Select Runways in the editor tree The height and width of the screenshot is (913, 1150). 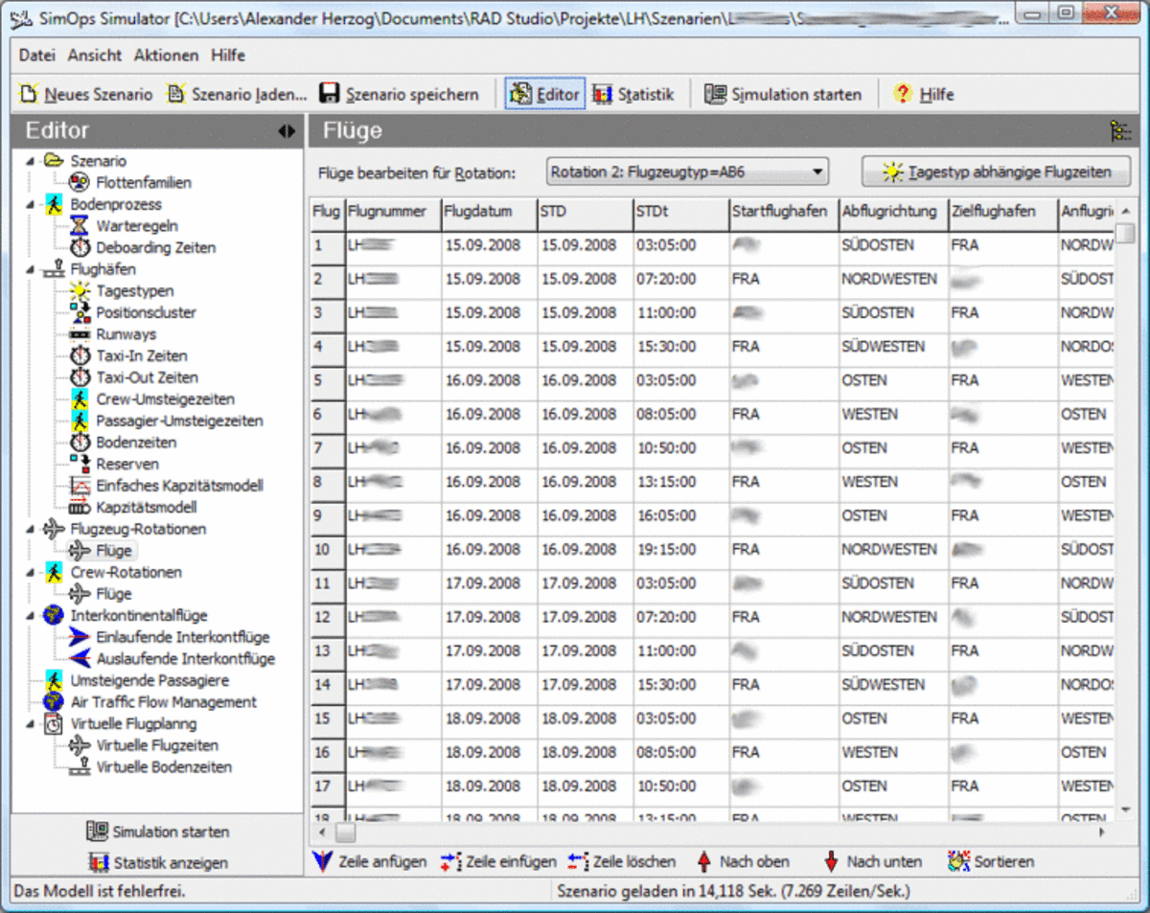(x=126, y=334)
